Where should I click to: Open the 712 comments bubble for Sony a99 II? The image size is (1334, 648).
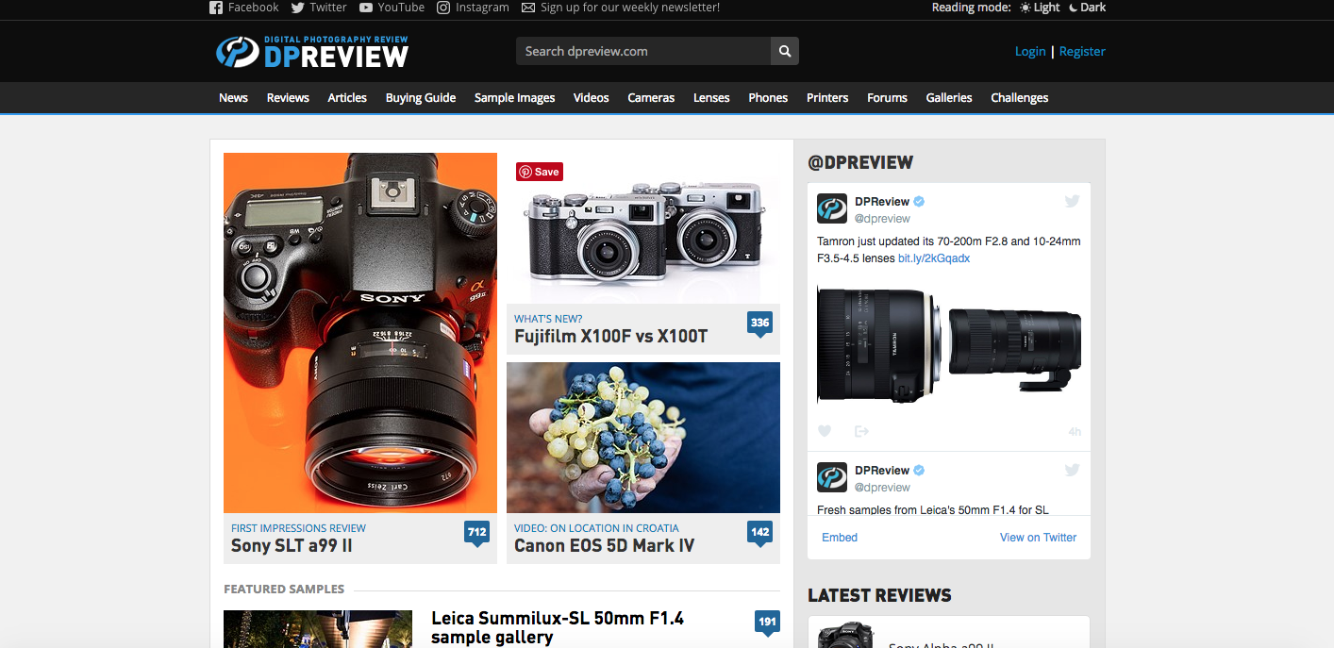476,534
